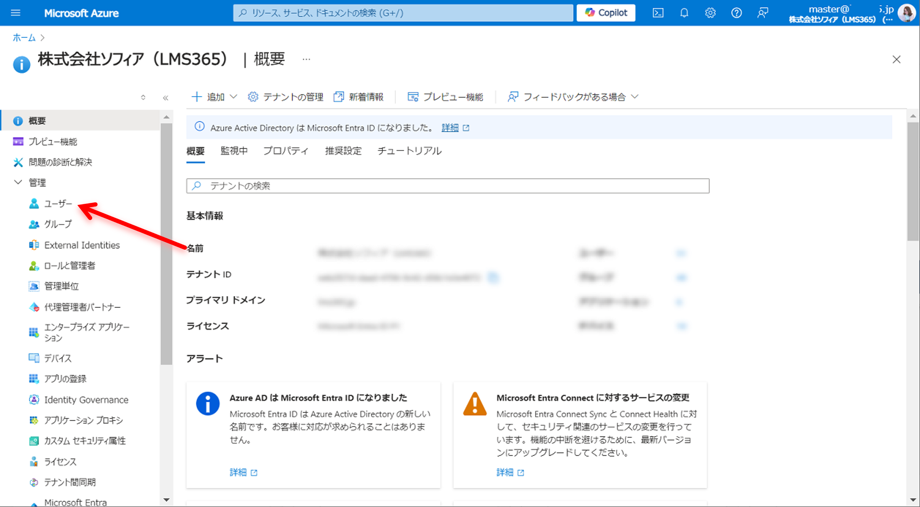This screenshot has height=507, width=920.
Task: Click the 問題の診断と解決 wrench icon
Action: [x=18, y=162]
